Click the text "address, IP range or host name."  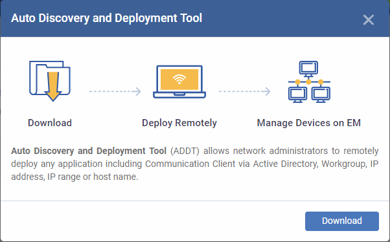75,177
